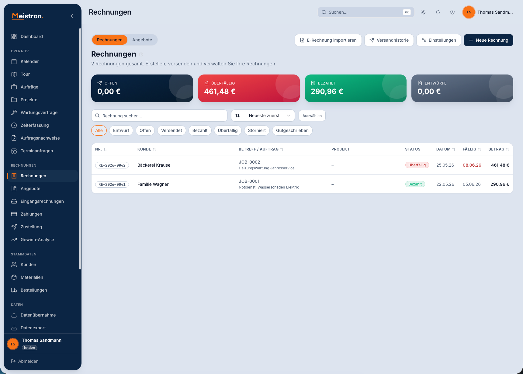Screen dimensions: 523x374
Task: Open Kunden in sidebar menu
Action: coord(43,265)
